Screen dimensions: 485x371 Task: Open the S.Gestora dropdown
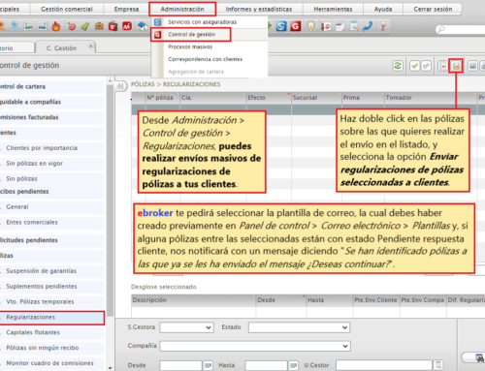coord(186,327)
